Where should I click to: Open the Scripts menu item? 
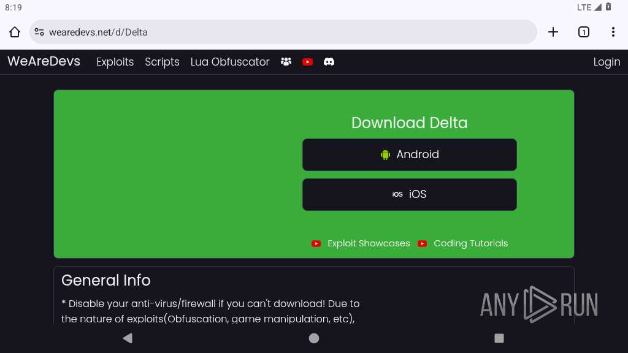pyautogui.click(x=162, y=62)
